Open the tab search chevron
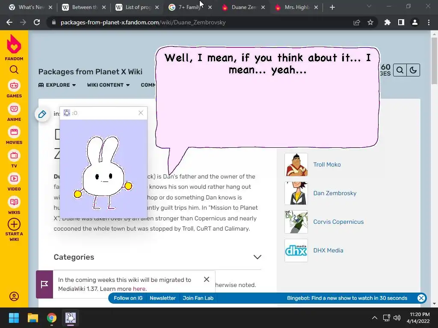438x328 pixels. 369,6
